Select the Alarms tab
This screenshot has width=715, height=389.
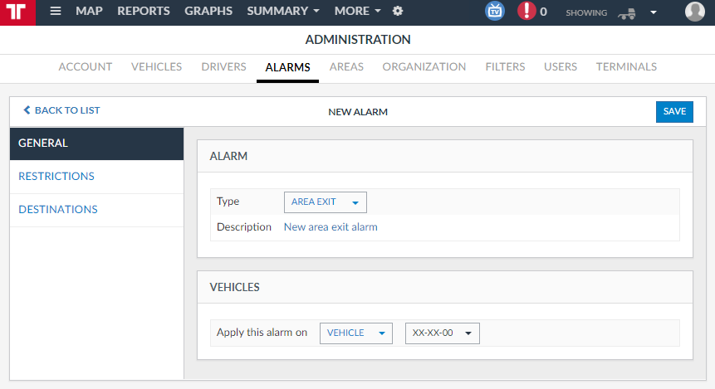pyautogui.click(x=287, y=67)
